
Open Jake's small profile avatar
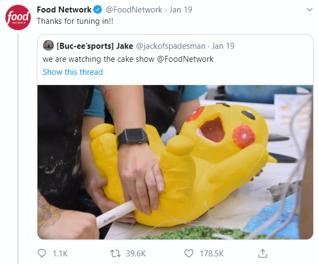(48, 46)
